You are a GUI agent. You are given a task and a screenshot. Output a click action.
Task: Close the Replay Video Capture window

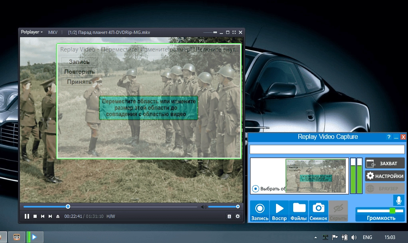403,137
